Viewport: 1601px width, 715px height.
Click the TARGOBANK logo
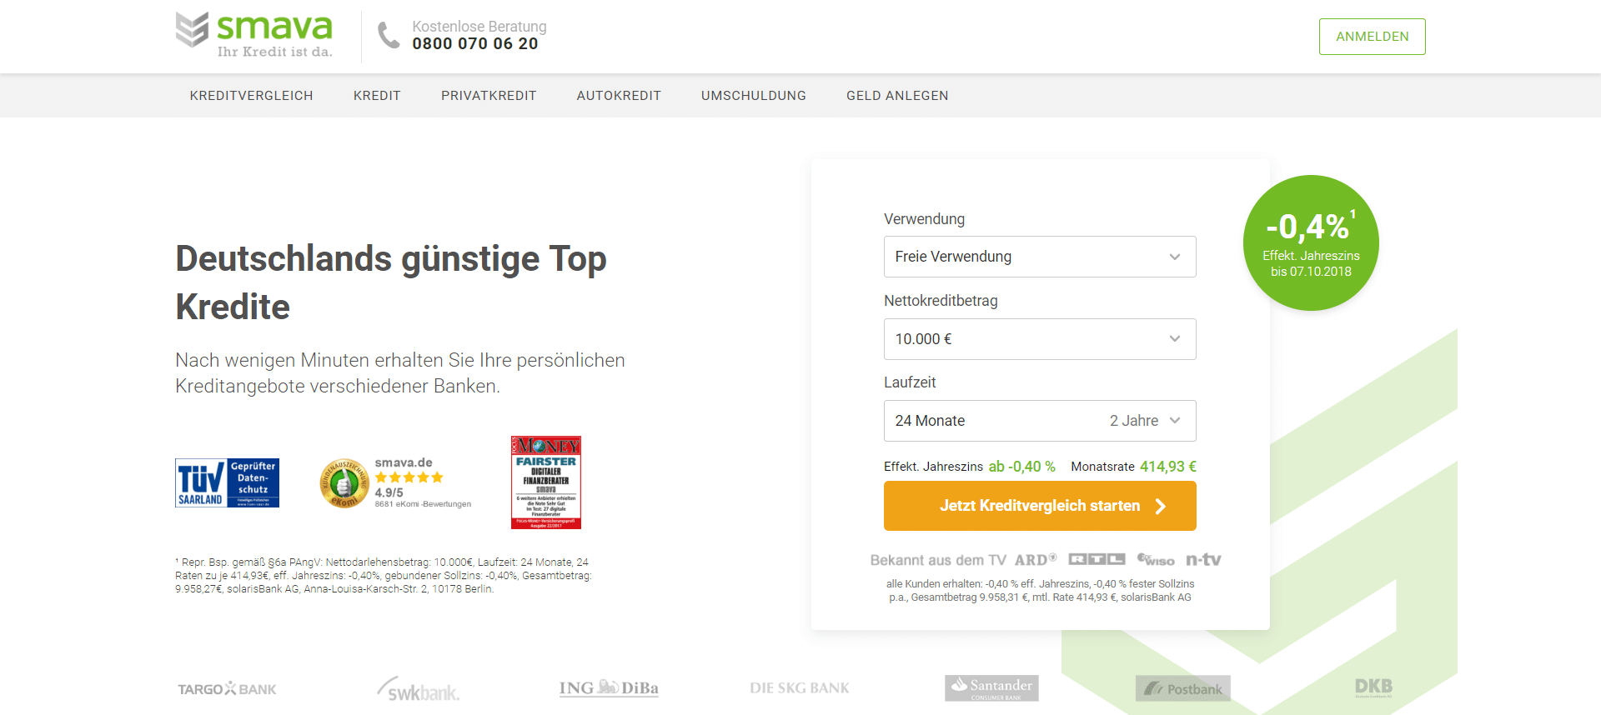(227, 689)
